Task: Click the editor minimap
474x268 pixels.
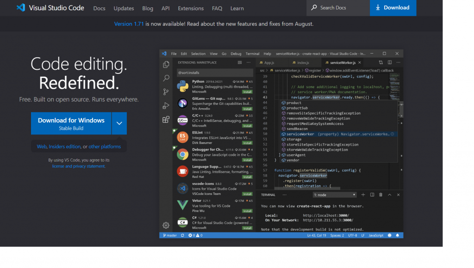Action: tap(395, 86)
